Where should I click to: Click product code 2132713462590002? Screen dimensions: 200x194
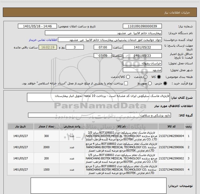coord(171,158)
